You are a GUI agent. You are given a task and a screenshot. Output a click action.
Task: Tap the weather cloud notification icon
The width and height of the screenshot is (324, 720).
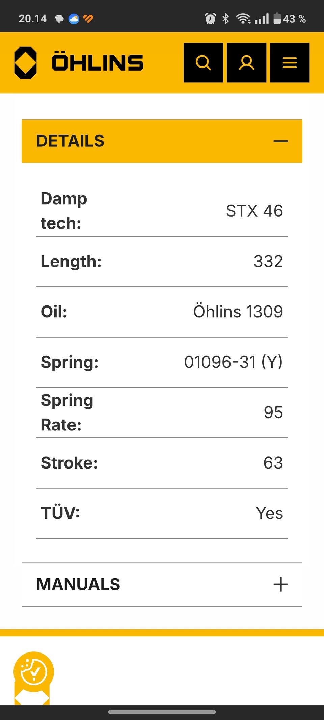74,19
